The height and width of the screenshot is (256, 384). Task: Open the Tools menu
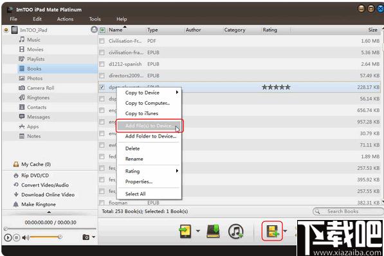click(x=95, y=19)
